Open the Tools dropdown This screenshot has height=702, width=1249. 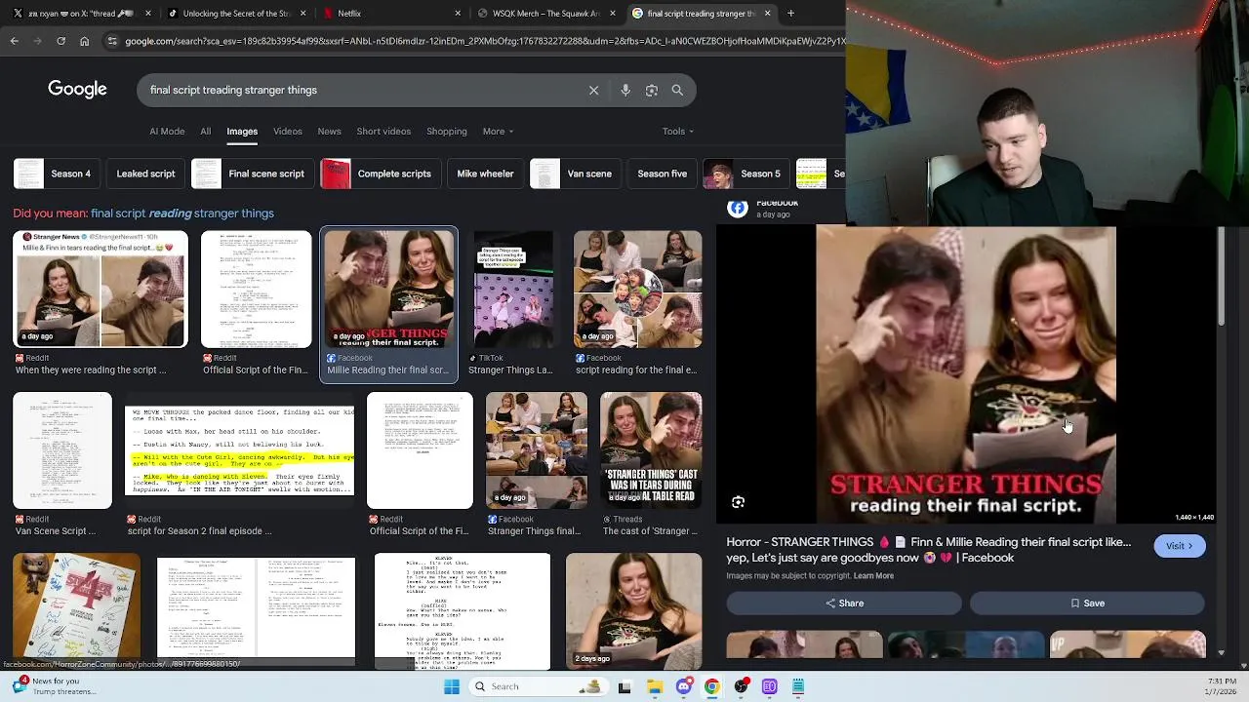(678, 132)
